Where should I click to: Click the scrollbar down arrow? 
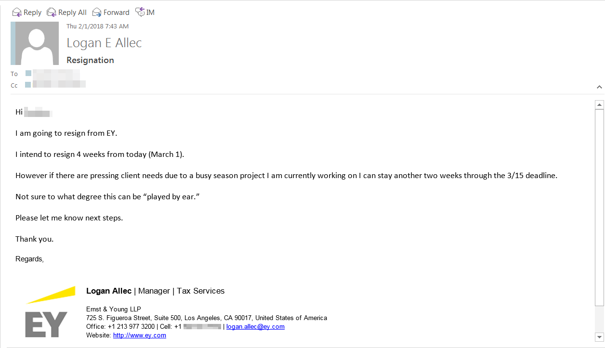coord(600,336)
